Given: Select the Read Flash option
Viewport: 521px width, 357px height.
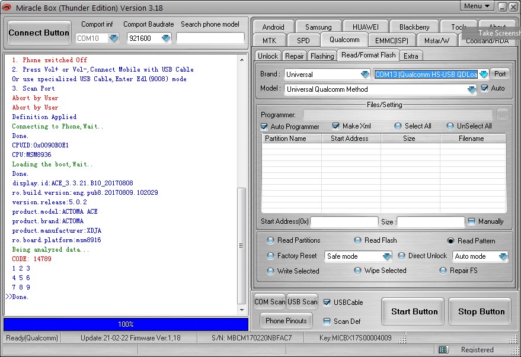Looking at the screenshot, I should click(357, 240).
